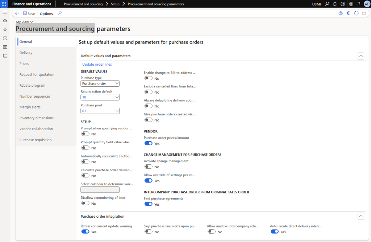
Task: Open the Purchase type dropdown
Action: pos(100,83)
